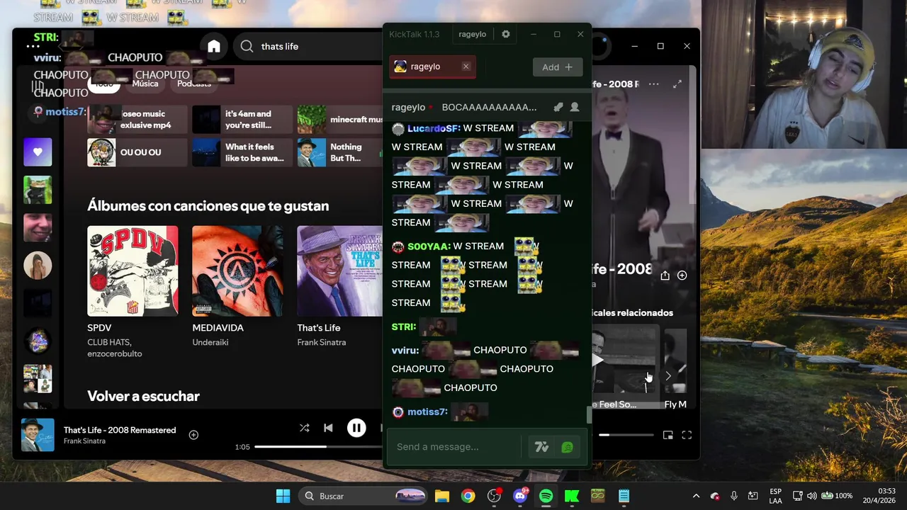Open the ESP LAA language switcher
Image resolution: width=907 pixels, height=510 pixels.
tap(775, 496)
